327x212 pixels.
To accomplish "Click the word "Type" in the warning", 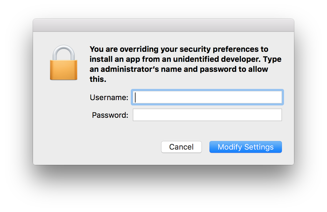I will 272,59.
